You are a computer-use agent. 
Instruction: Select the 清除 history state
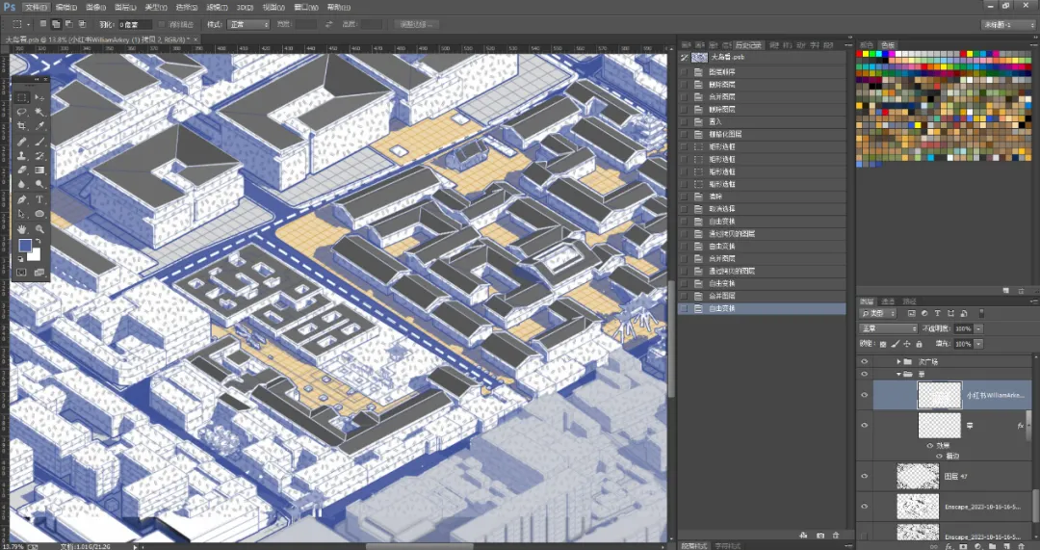click(762, 196)
